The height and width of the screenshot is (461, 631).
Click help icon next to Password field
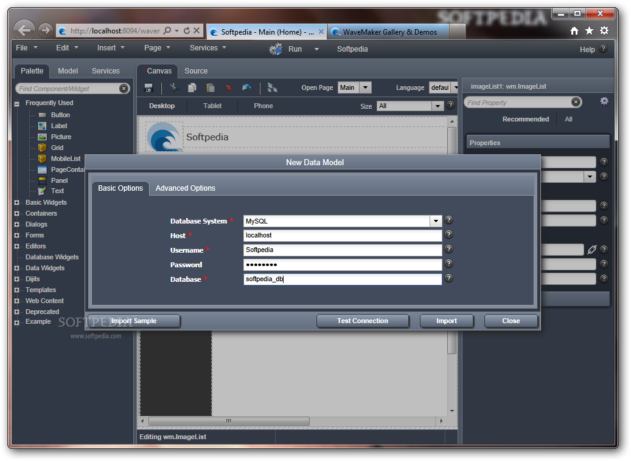(448, 264)
